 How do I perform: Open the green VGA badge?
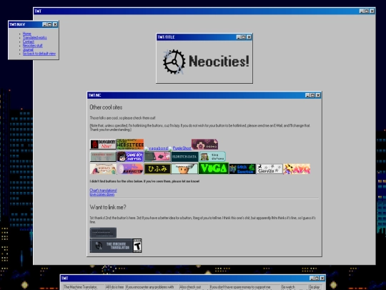coord(214,168)
